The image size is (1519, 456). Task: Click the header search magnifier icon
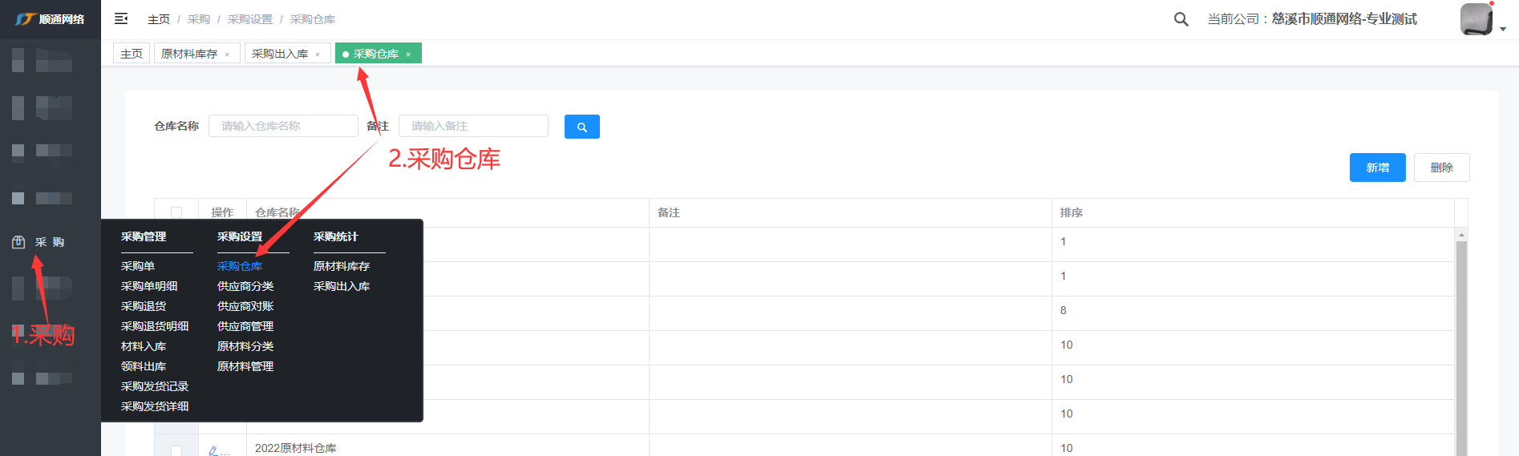click(1181, 19)
